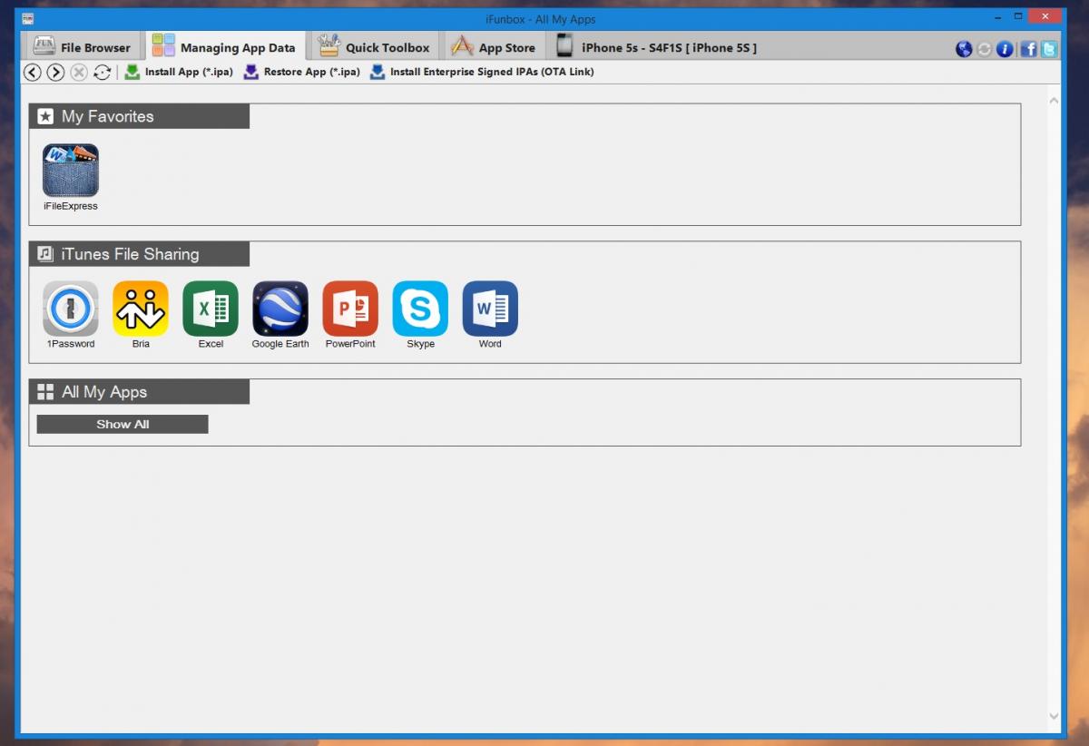1089x746 pixels.
Task: Open the Excel app icon
Action: tap(211, 309)
